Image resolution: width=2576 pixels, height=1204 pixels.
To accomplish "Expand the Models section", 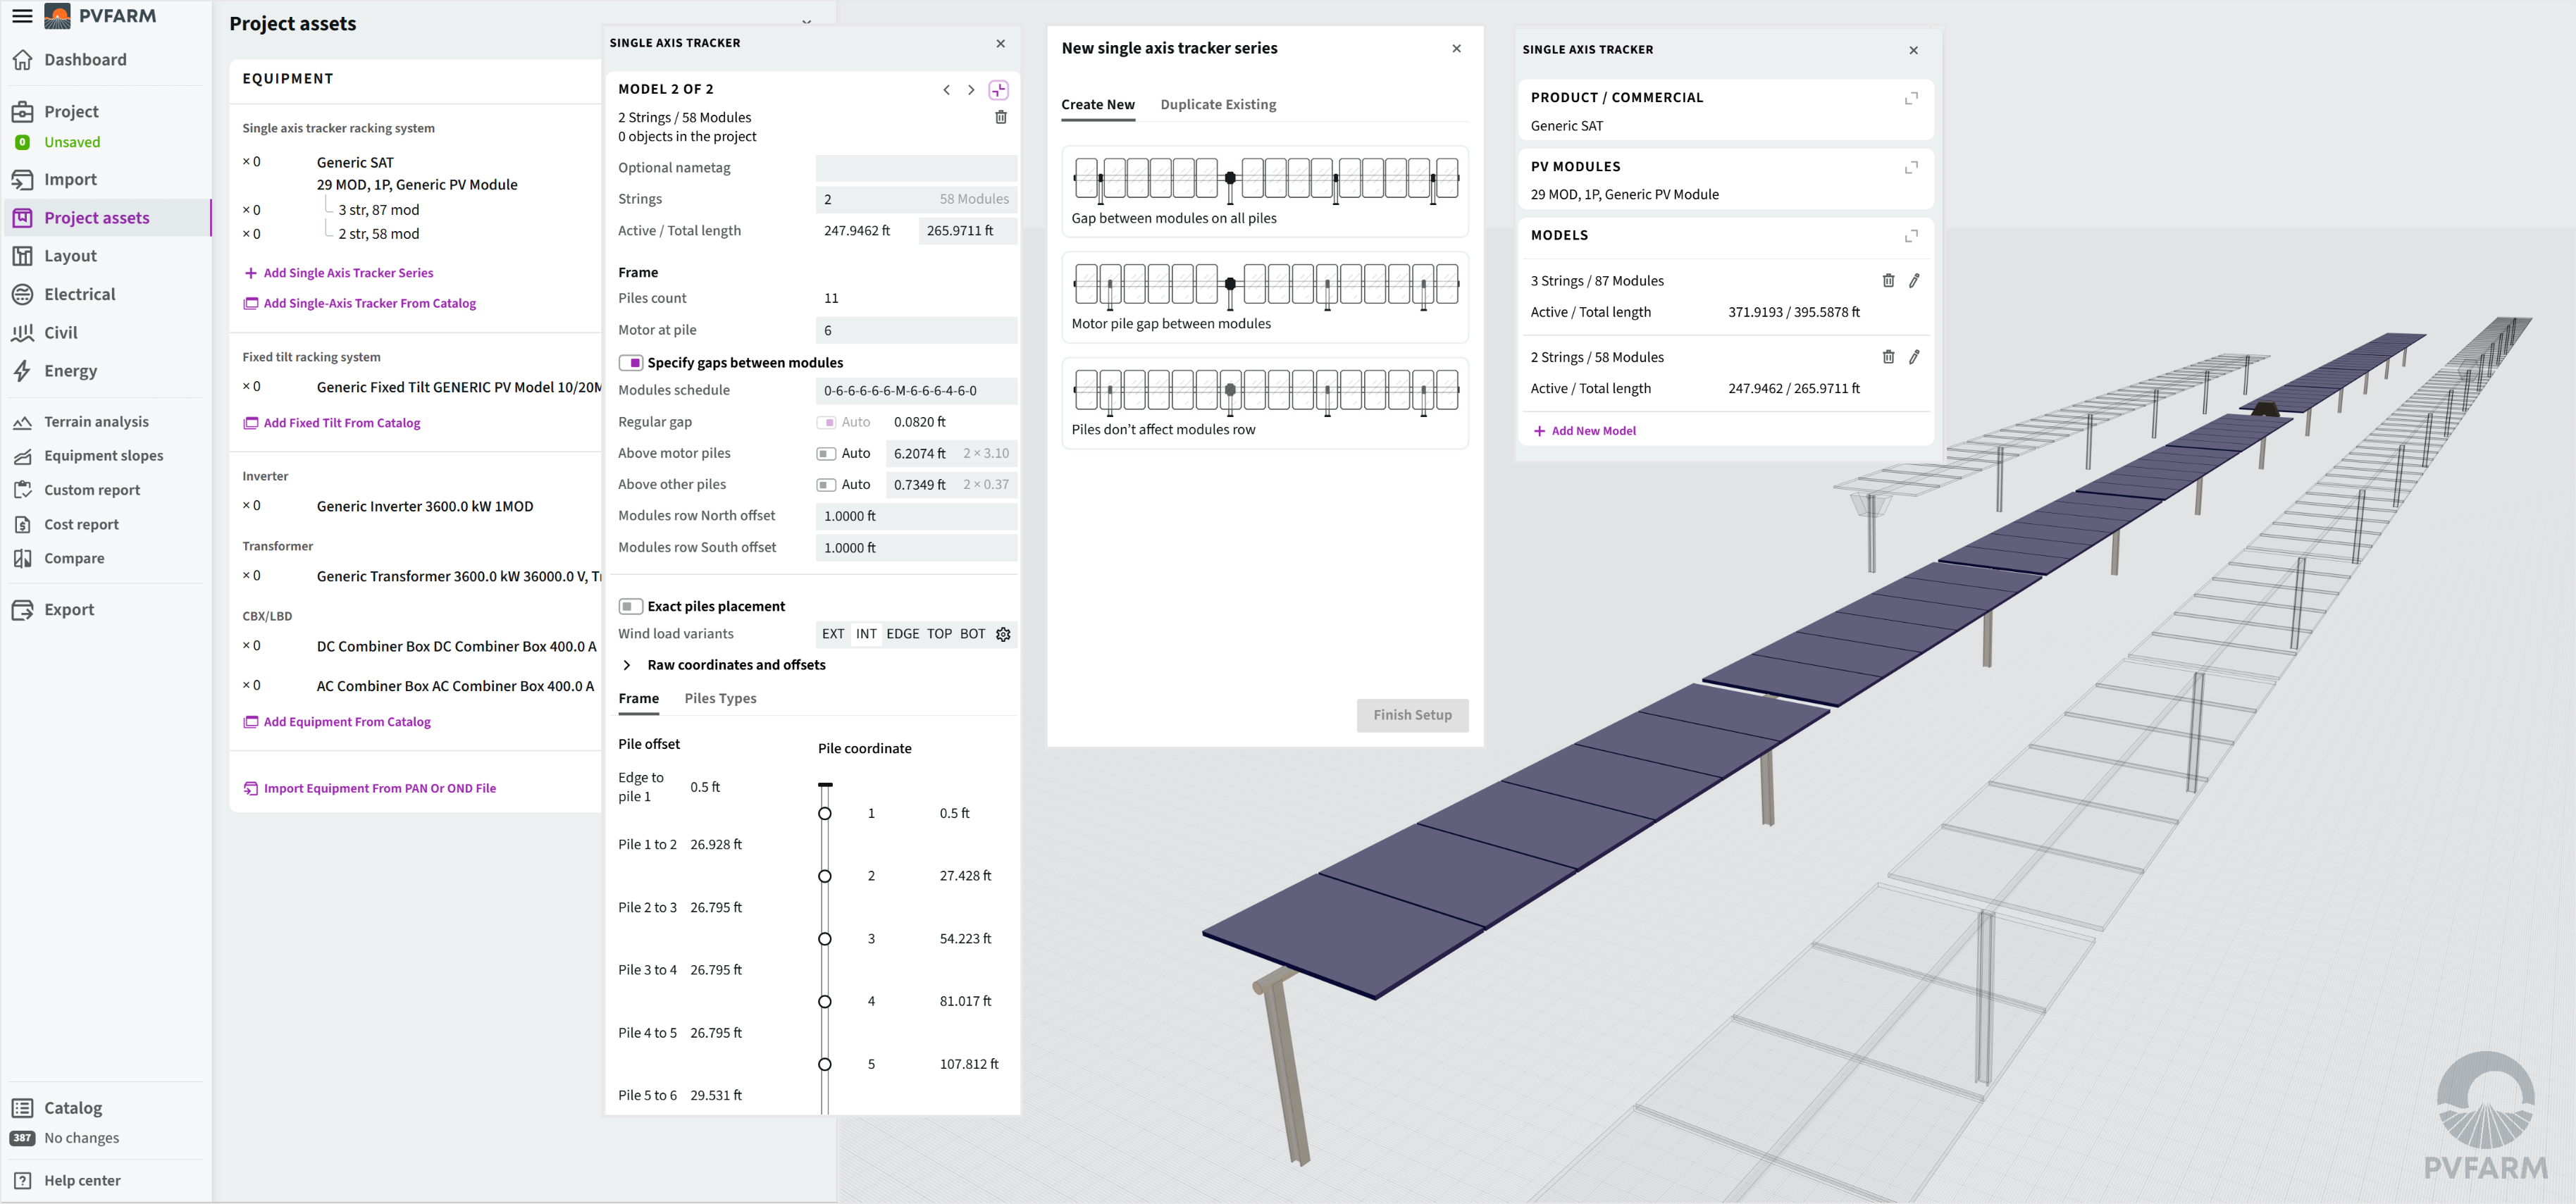I will [x=1911, y=237].
